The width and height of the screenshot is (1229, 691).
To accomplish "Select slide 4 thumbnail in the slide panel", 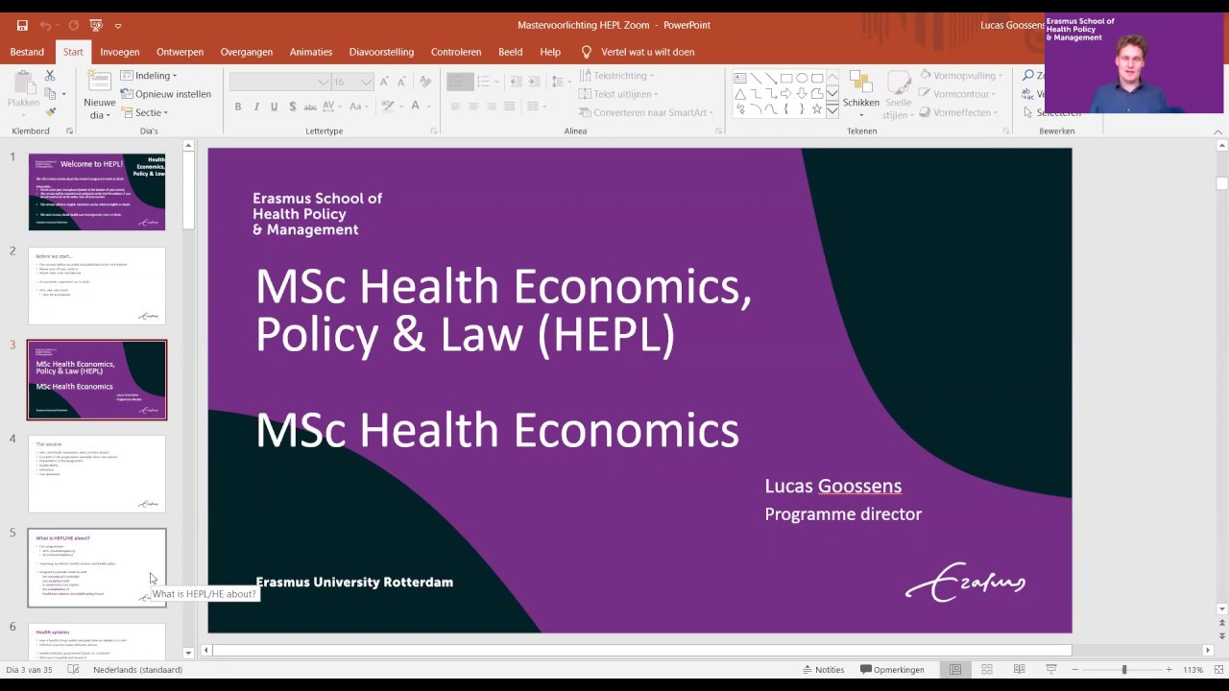I will click(97, 474).
